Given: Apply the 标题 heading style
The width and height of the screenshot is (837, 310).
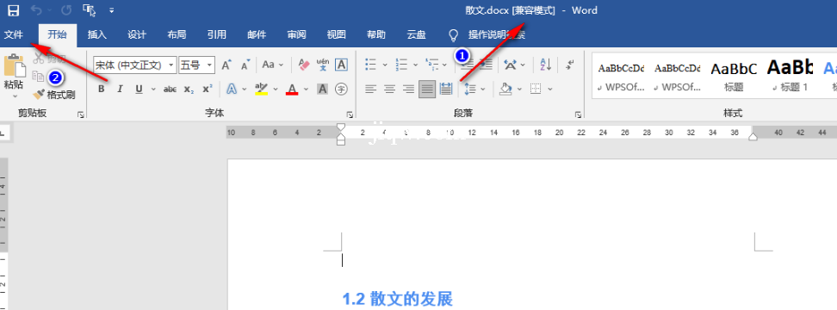Looking at the screenshot, I should coord(734,75).
